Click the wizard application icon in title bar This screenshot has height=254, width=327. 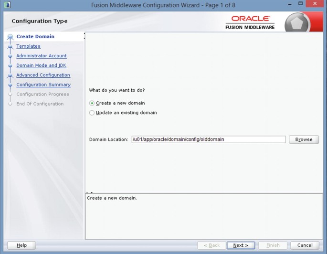(7, 5)
